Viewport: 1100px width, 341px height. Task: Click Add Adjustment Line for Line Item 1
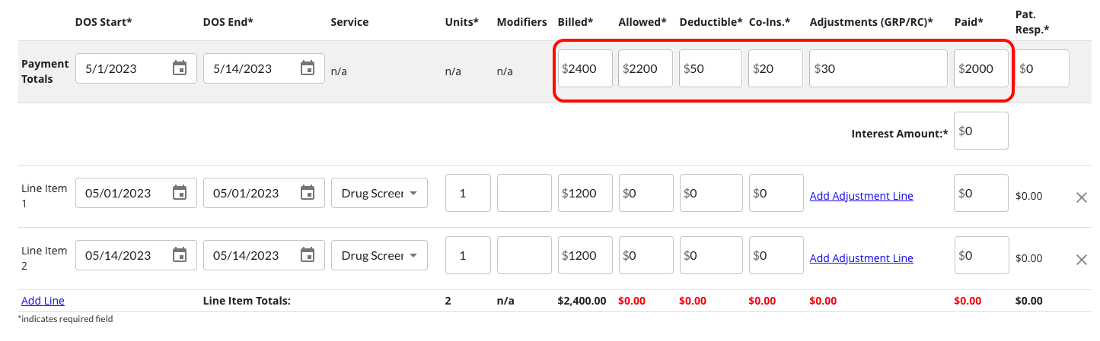tap(861, 196)
